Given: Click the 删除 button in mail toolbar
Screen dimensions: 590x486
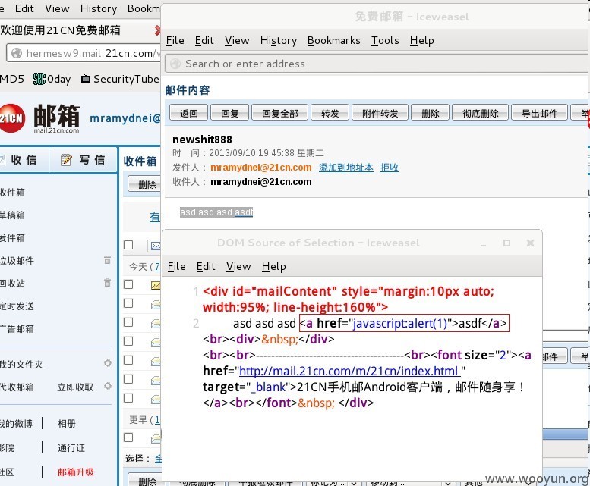Looking at the screenshot, I should (x=430, y=113).
